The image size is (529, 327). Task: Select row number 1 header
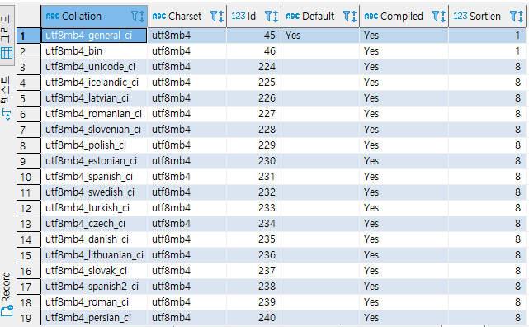[x=29, y=36]
